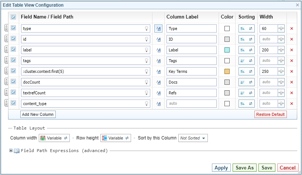The height and width of the screenshot is (175, 302).
Task: Disable the label column checkbox
Action: click(x=13, y=50)
